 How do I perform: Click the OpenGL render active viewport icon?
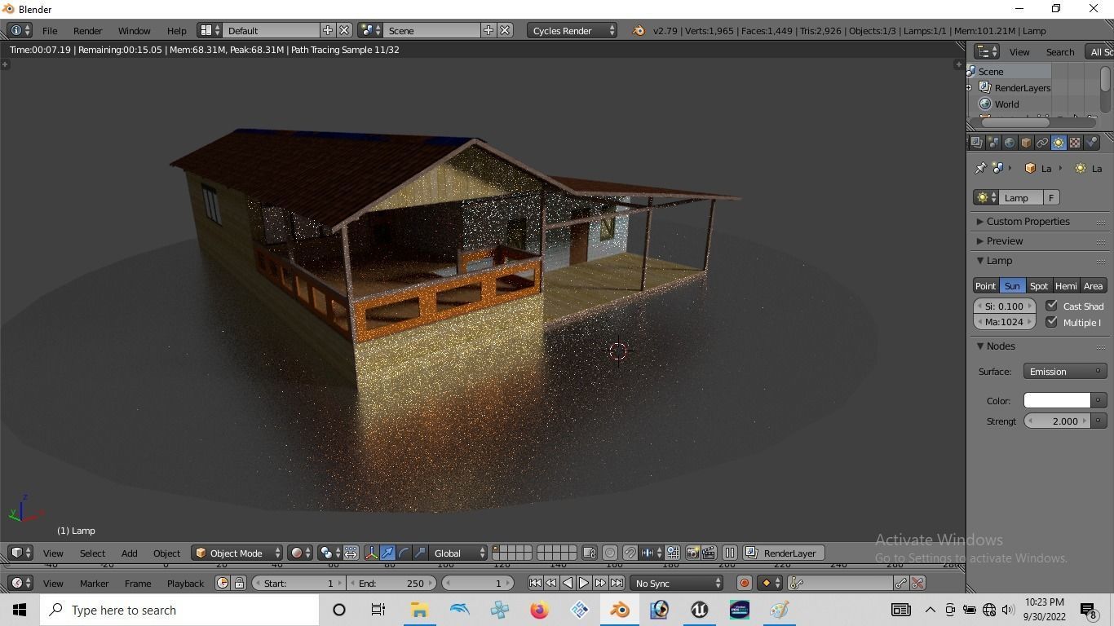(x=692, y=553)
